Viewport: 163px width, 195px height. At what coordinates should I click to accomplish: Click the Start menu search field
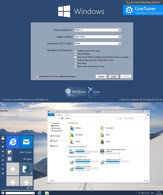tap(17, 188)
